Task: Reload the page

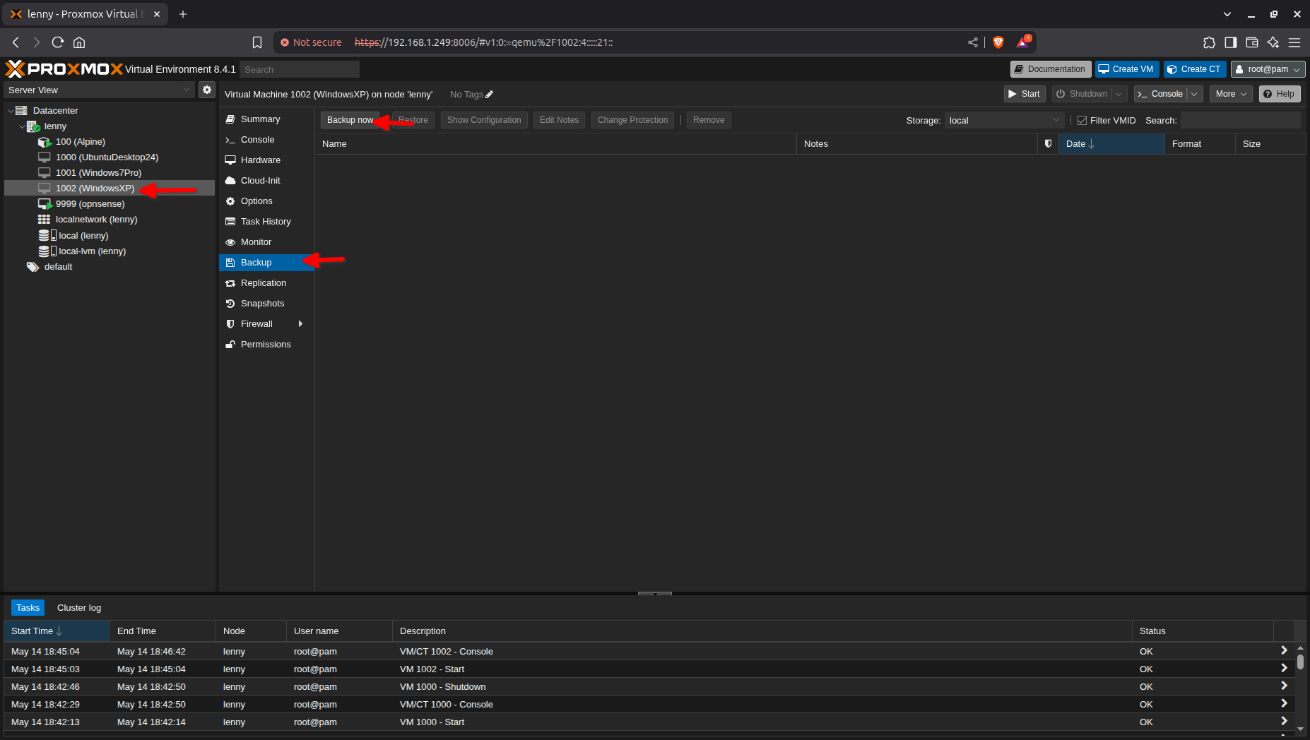Action: [58, 42]
